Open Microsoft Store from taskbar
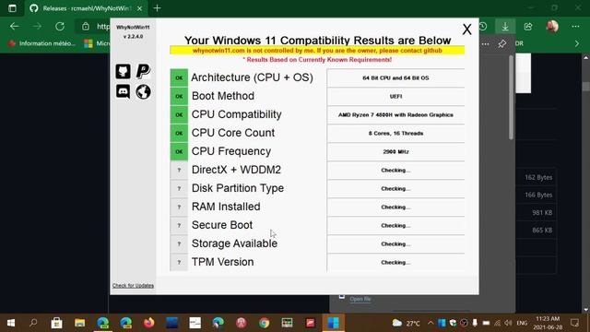Screen dimensions: 590x332 56,323
